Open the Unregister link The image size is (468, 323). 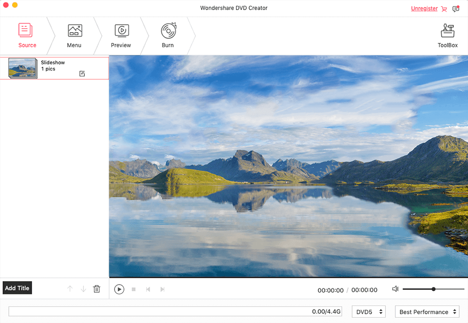click(424, 8)
